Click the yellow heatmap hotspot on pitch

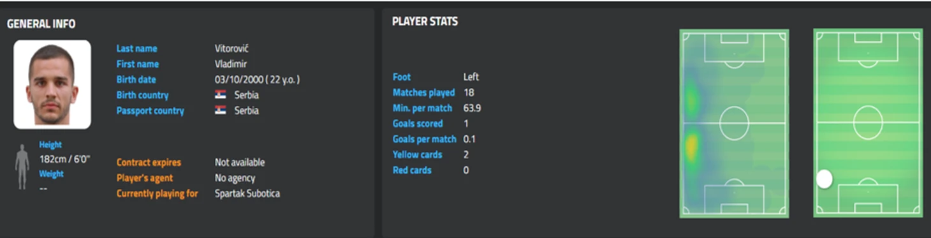(x=692, y=147)
